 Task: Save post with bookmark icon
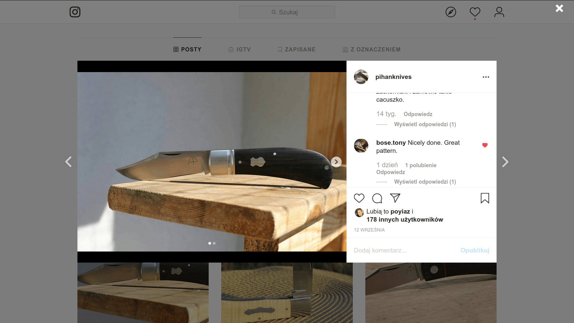(x=485, y=198)
